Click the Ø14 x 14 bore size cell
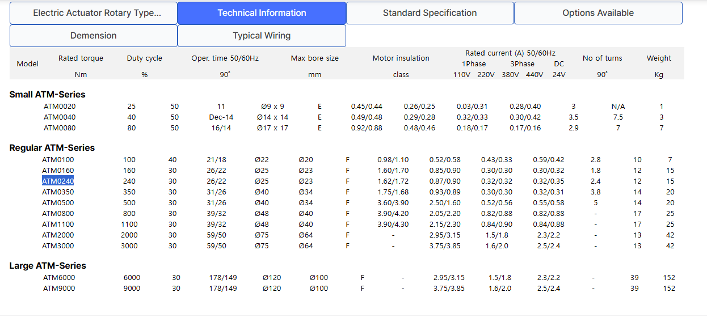 point(272,117)
